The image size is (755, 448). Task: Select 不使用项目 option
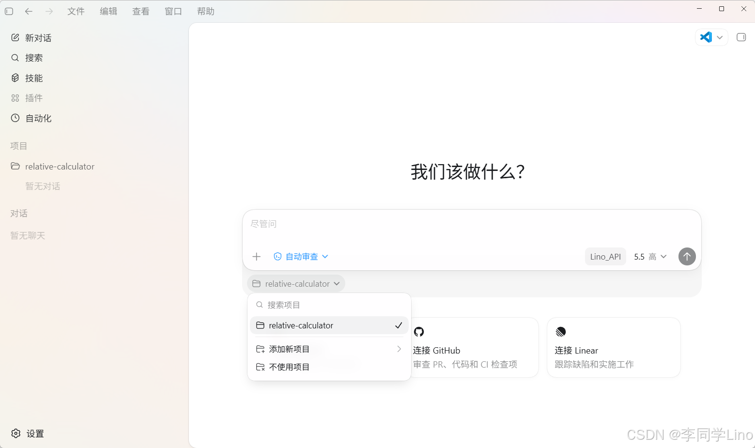tap(329, 367)
